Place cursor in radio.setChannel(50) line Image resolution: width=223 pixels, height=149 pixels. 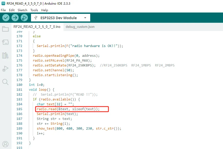point(53,70)
